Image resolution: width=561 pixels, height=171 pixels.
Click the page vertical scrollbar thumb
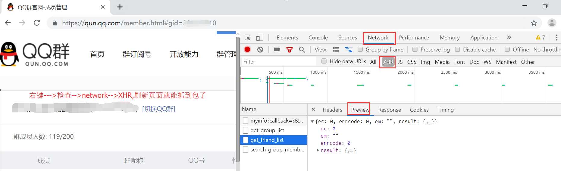[238, 99]
